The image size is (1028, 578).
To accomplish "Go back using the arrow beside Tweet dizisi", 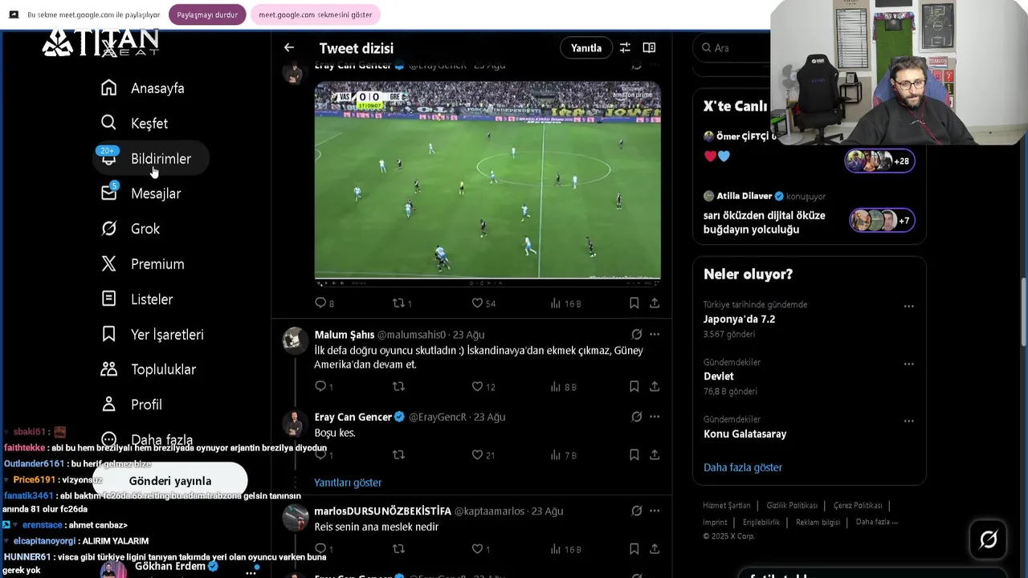I will pyautogui.click(x=289, y=48).
